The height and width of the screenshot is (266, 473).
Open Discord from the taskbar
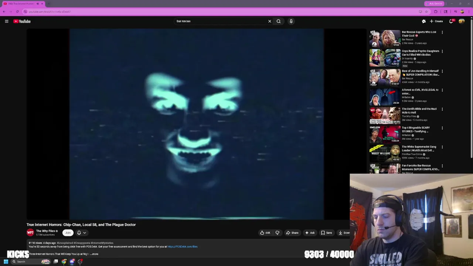pyautogui.click(x=72, y=262)
